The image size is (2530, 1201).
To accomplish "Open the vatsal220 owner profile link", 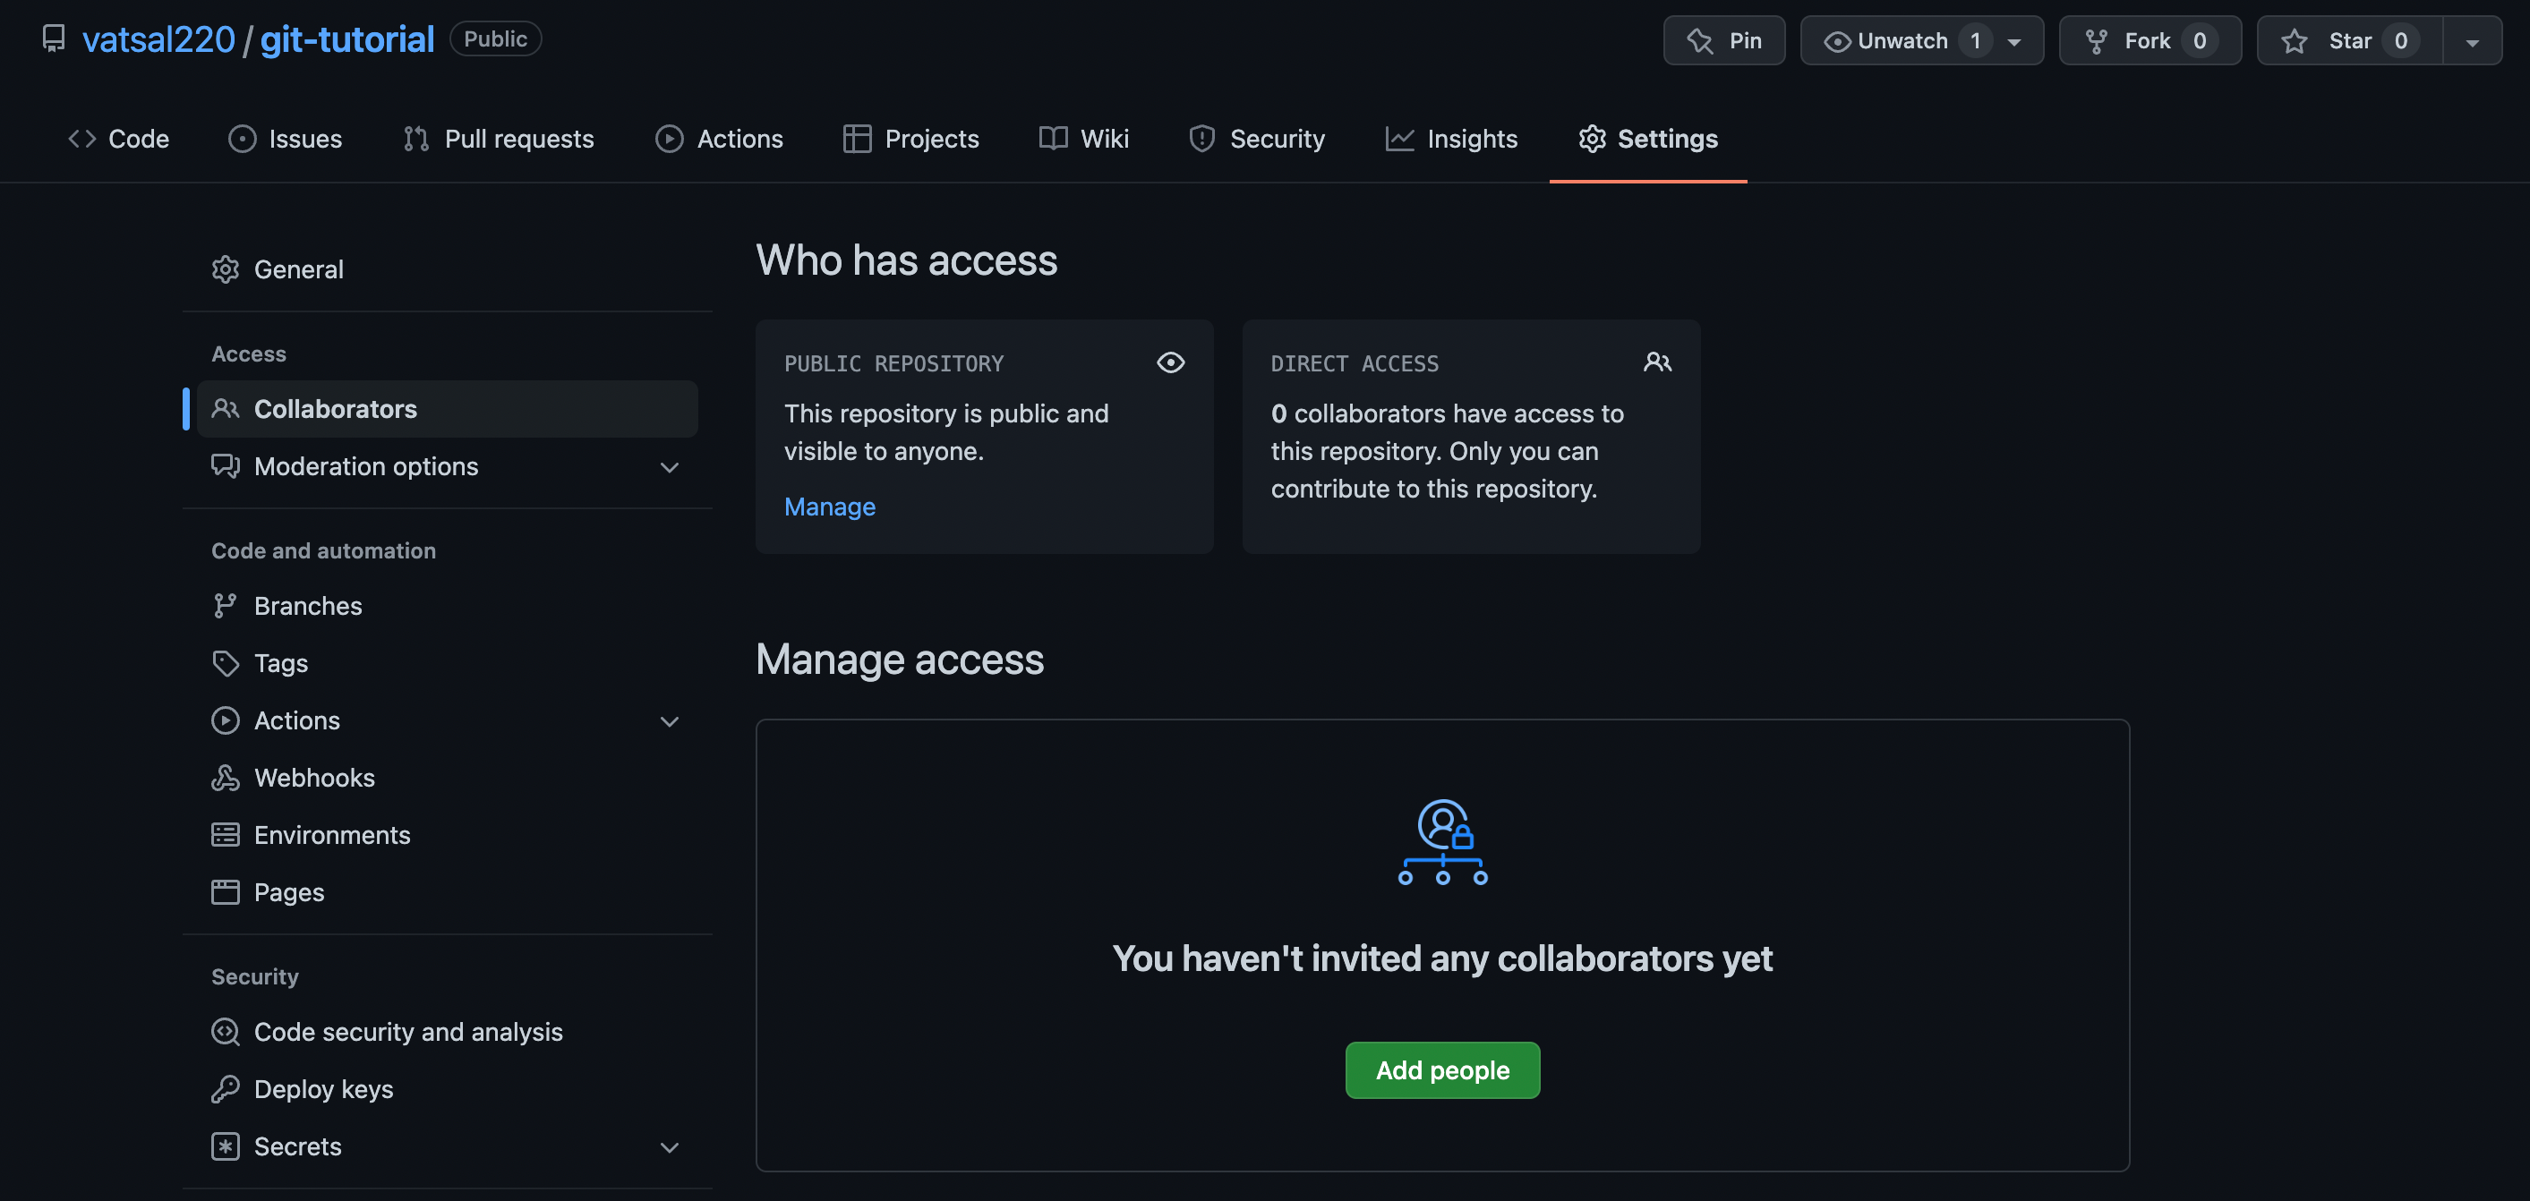I will [158, 39].
